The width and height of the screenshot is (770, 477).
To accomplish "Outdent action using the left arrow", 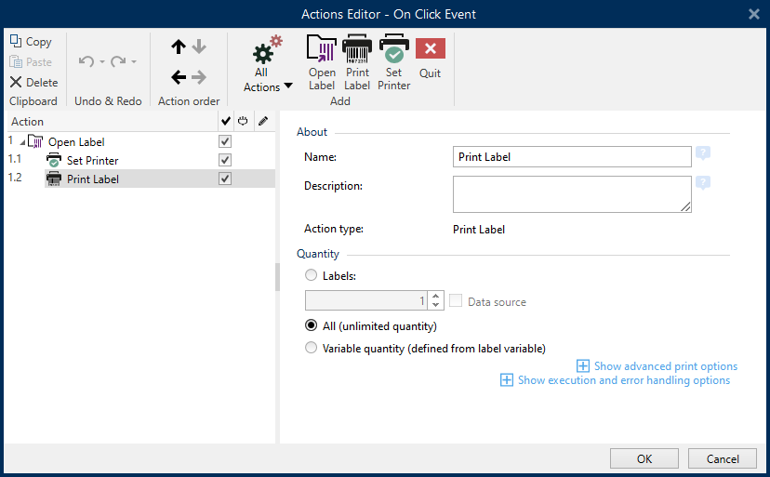I will click(x=179, y=77).
